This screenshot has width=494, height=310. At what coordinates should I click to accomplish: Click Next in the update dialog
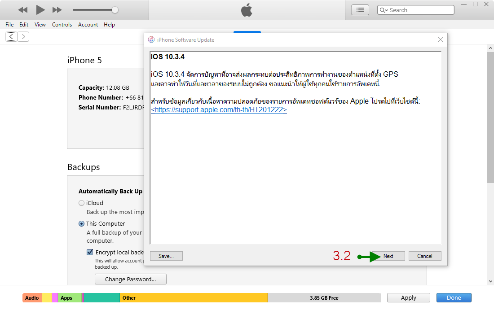[388, 256]
